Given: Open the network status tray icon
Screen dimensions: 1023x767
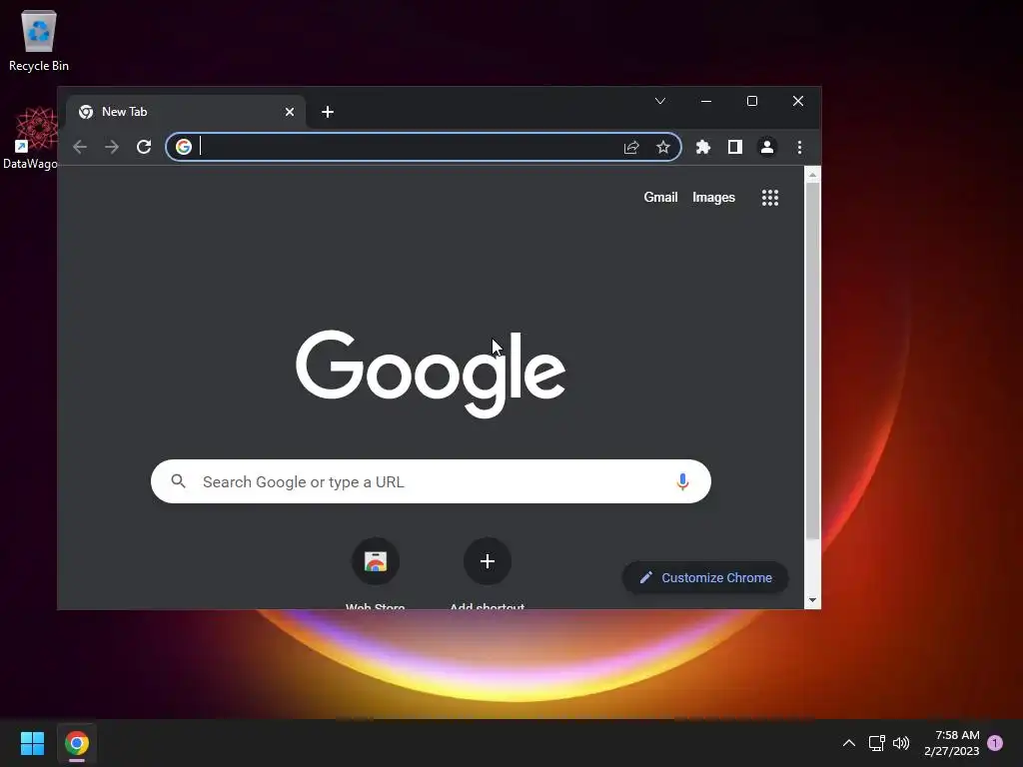Looking at the screenshot, I should click(876, 743).
